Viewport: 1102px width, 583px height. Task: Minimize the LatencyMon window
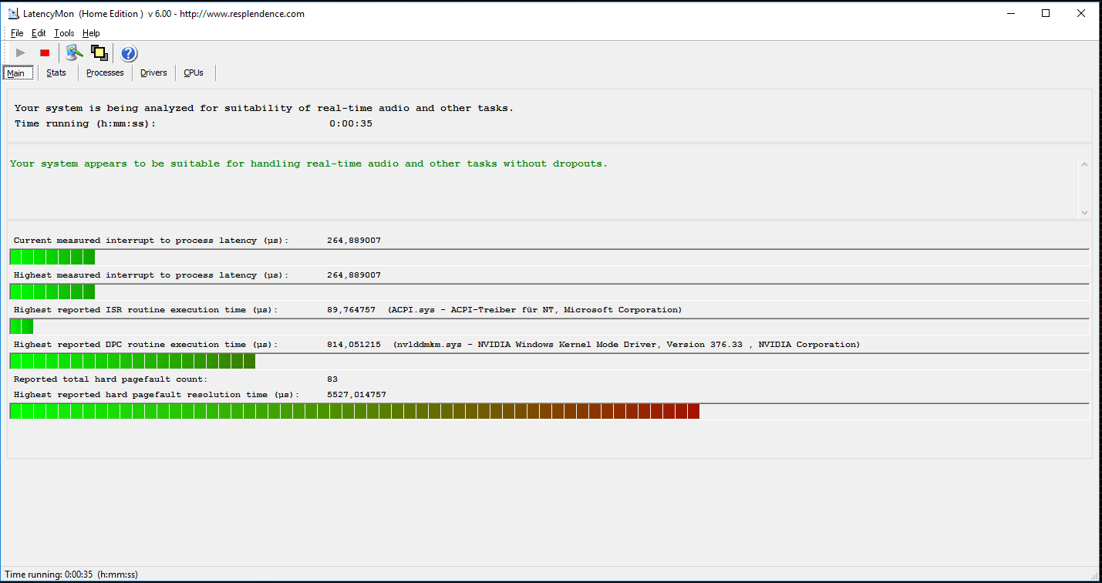click(x=1012, y=13)
